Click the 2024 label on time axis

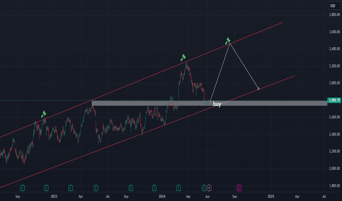162,197
